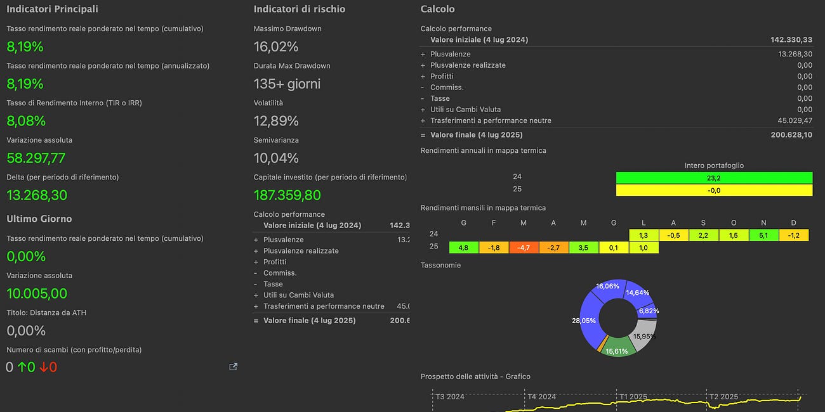Click the red -4,7 March cell
Viewport: 825px width, 412px height.
[x=524, y=247]
